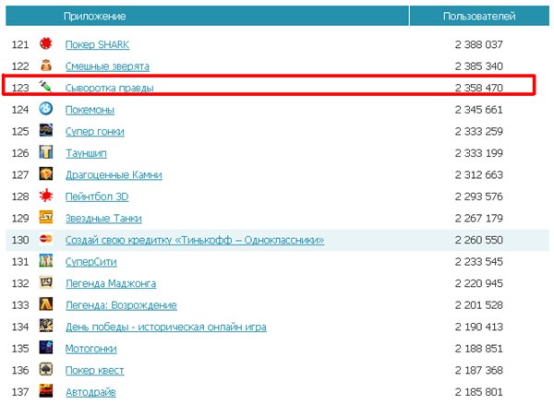Image resolution: width=554 pixels, height=405 pixels.
Task: Click the user count 2 233 545
Action: (478, 262)
